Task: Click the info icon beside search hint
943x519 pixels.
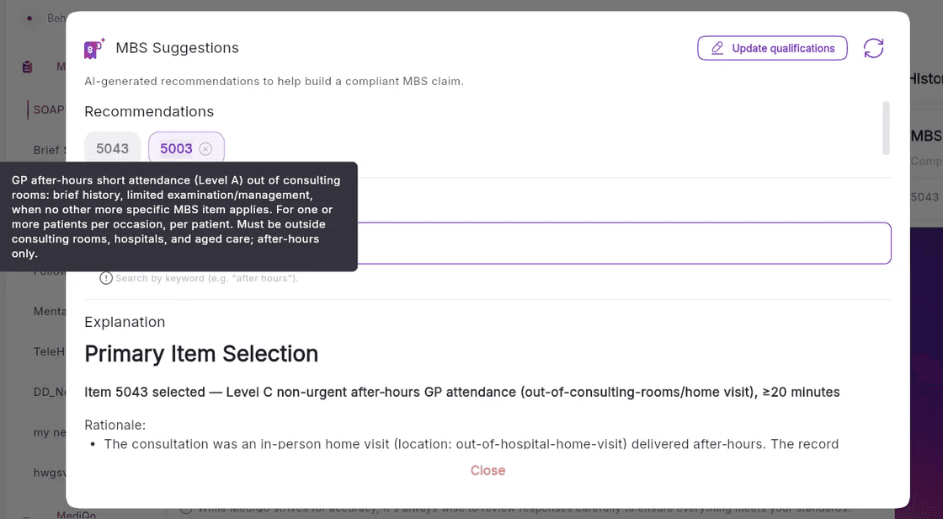Action: (x=106, y=278)
